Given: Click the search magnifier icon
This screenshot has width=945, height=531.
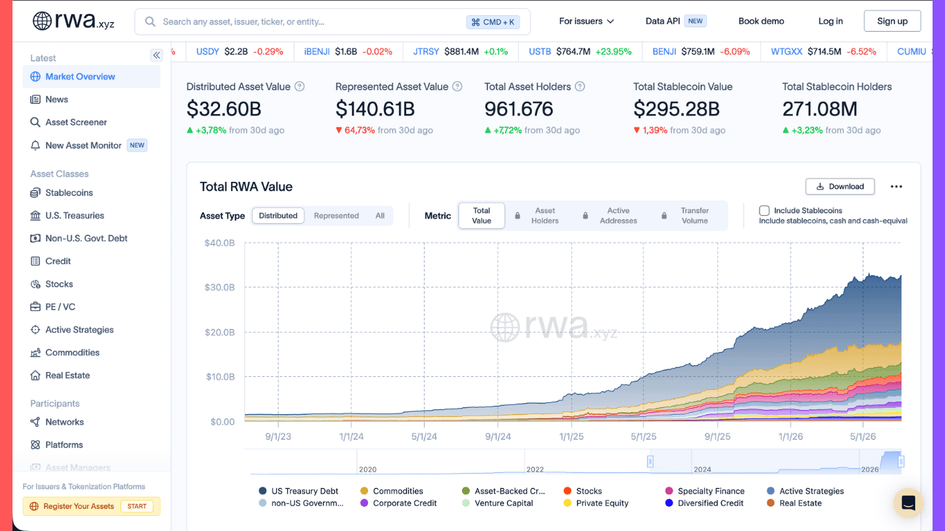Looking at the screenshot, I should click(x=150, y=21).
